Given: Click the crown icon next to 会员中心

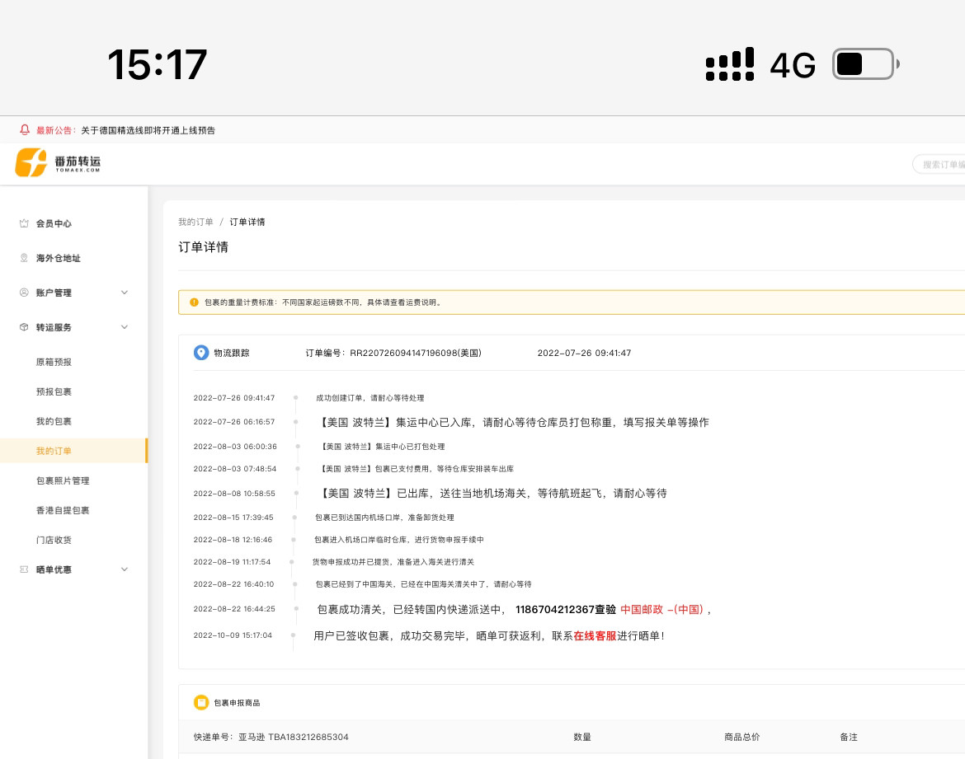Looking at the screenshot, I should [24, 223].
